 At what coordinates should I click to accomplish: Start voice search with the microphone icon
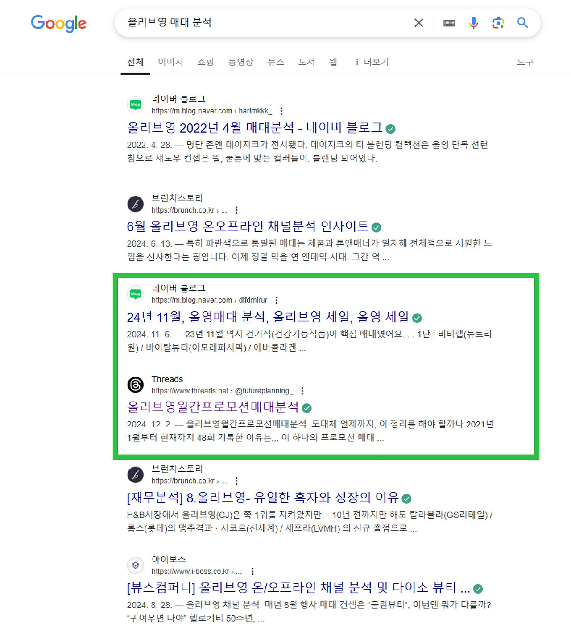[474, 23]
